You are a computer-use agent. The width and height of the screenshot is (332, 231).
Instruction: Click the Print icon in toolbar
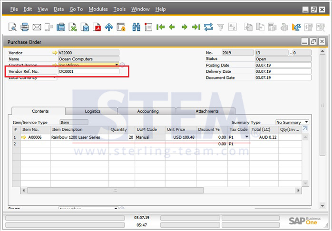click(x=25, y=27)
